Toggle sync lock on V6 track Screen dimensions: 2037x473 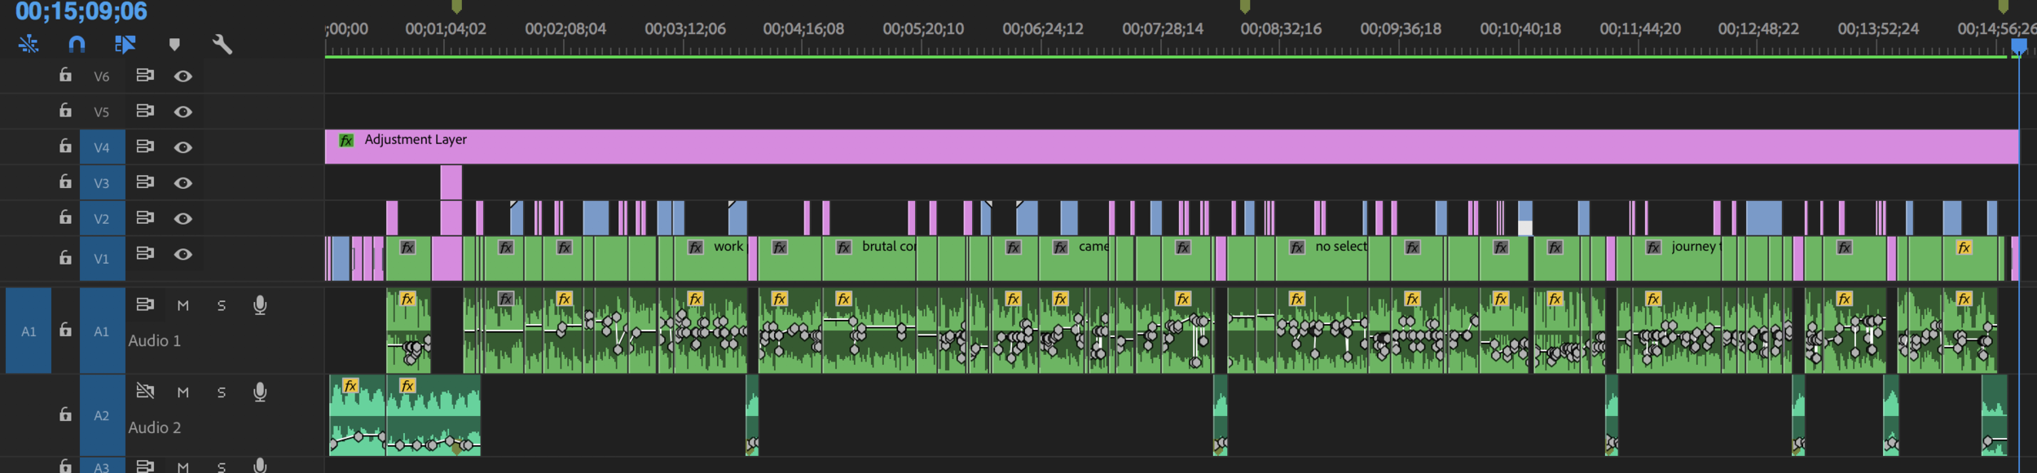tap(145, 75)
